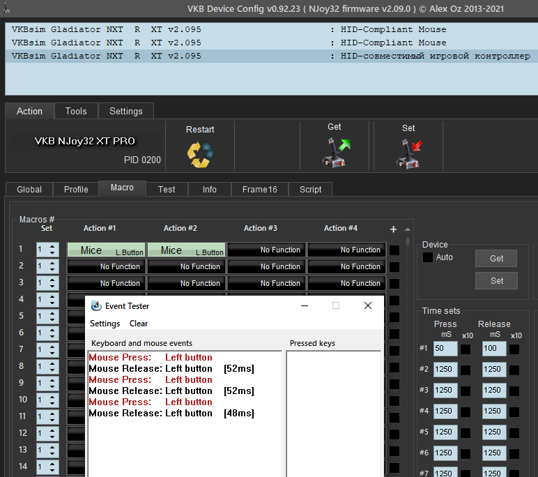Click the first 'Mouse Release: Left button [52ms]' event

[171, 368]
